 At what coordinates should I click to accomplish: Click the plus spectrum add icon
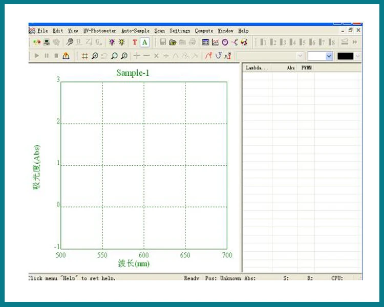137,56
